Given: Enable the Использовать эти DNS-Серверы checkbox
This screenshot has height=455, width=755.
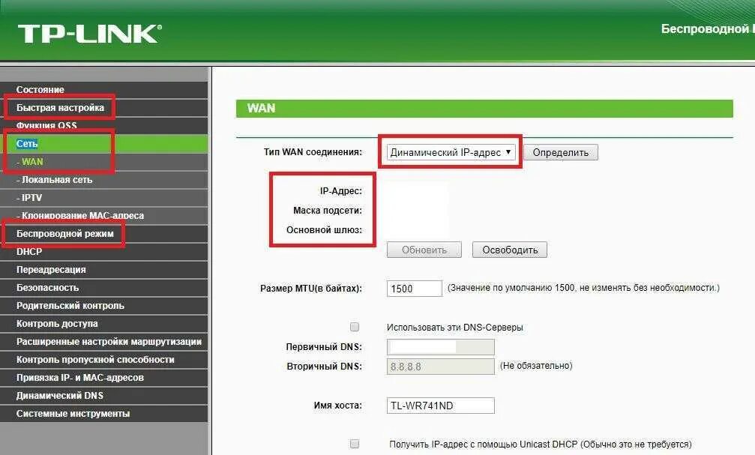Looking at the screenshot, I should pyautogui.click(x=353, y=327).
